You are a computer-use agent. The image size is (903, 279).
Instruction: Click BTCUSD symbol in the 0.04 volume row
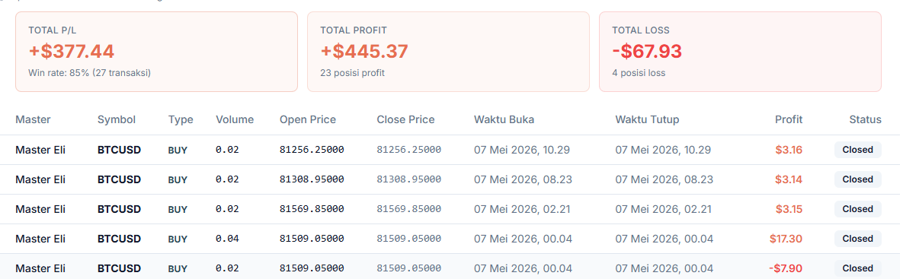(119, 238)
